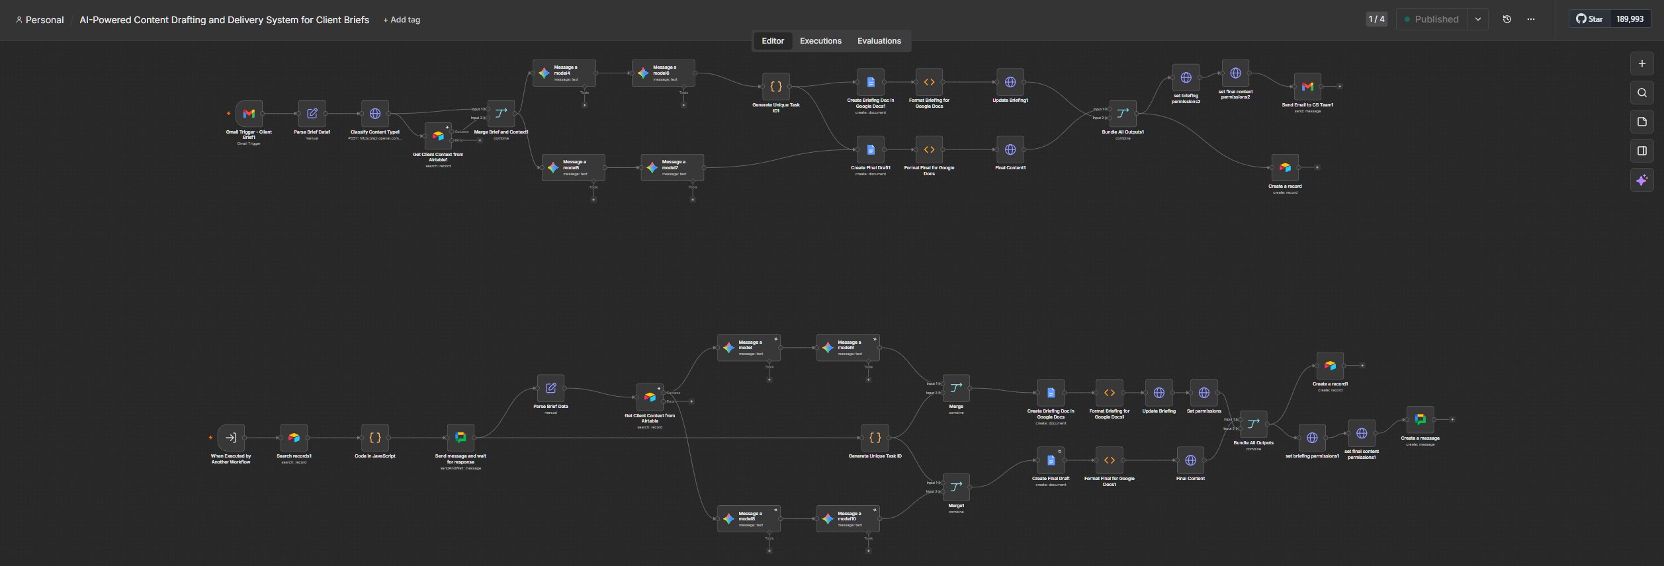Image resolution: width=1664 pixels, height=566 pixels.
Task: Add node after Create a message output
Action: [x=1452, y=420]
